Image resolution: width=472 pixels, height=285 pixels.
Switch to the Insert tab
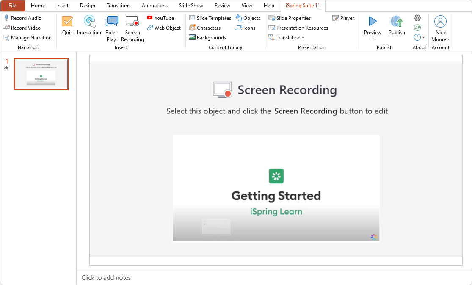tap(62, 6)
